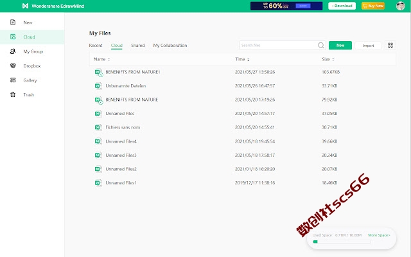Sort files by Size arrow
This screenshot has width=411, height=257.
(333, 59)
